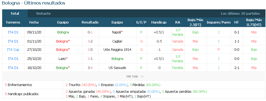Viewport: 266px width, 101px height.
Task: Click the Impares/Pares column header
Action: click(x=219, y=22)
